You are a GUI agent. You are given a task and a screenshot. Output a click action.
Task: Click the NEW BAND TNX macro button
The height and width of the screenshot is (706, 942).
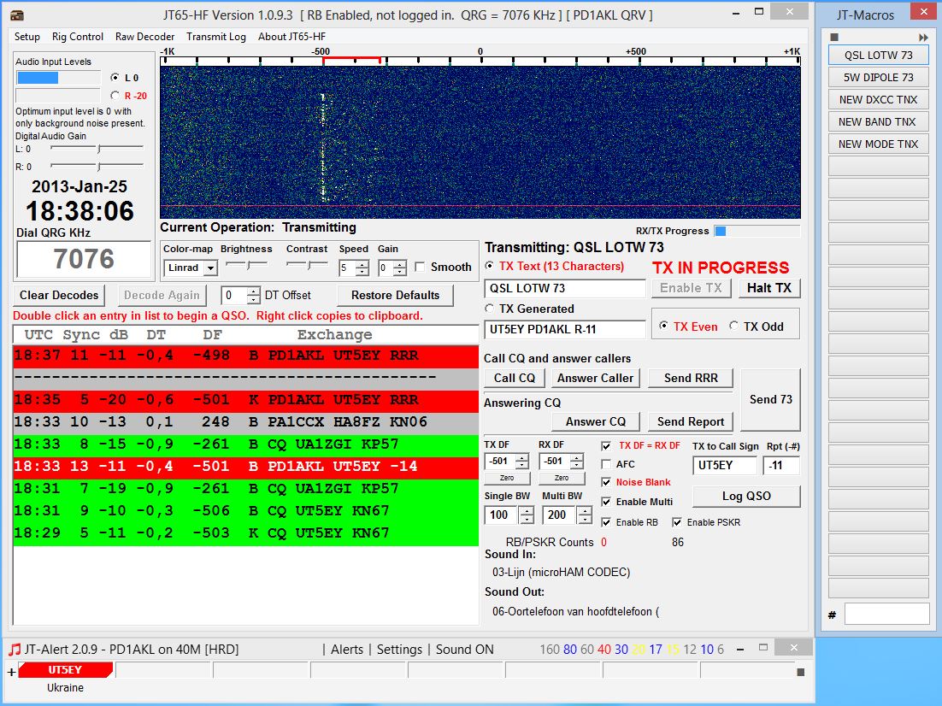point(879,122)
